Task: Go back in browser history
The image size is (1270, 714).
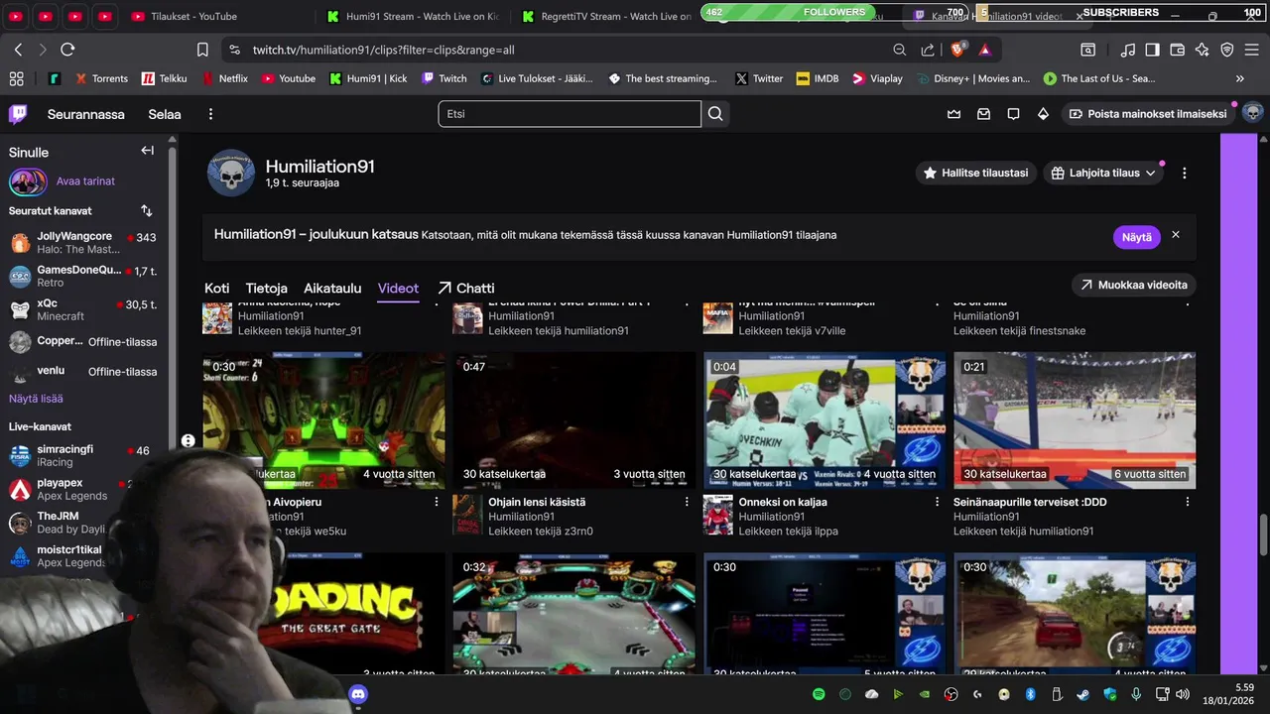Action: tap(18, 50)
